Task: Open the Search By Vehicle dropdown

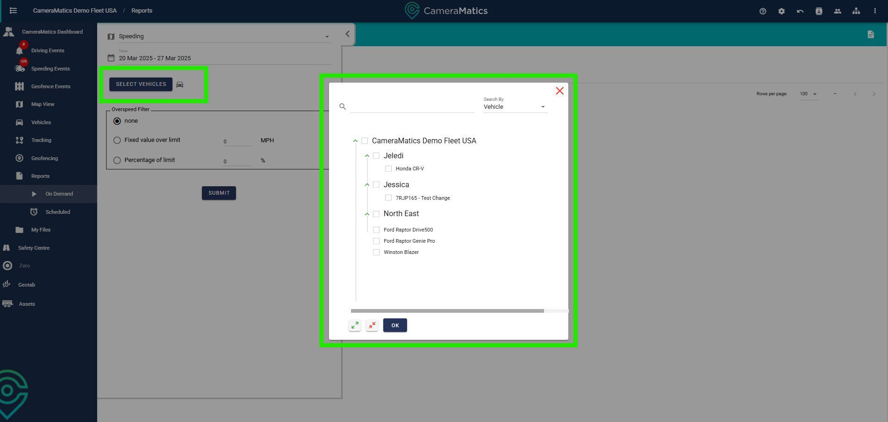Action: [x=515, y=107]
